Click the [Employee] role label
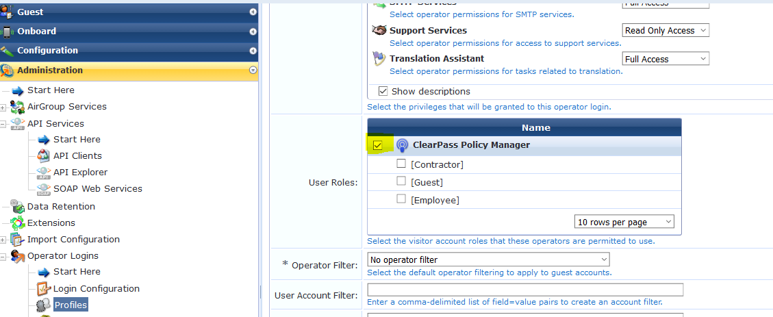 [x=435, y=200]
